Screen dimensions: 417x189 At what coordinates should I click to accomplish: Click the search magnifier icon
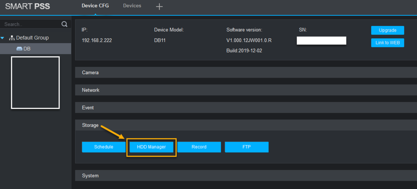[x=64, y=24]
